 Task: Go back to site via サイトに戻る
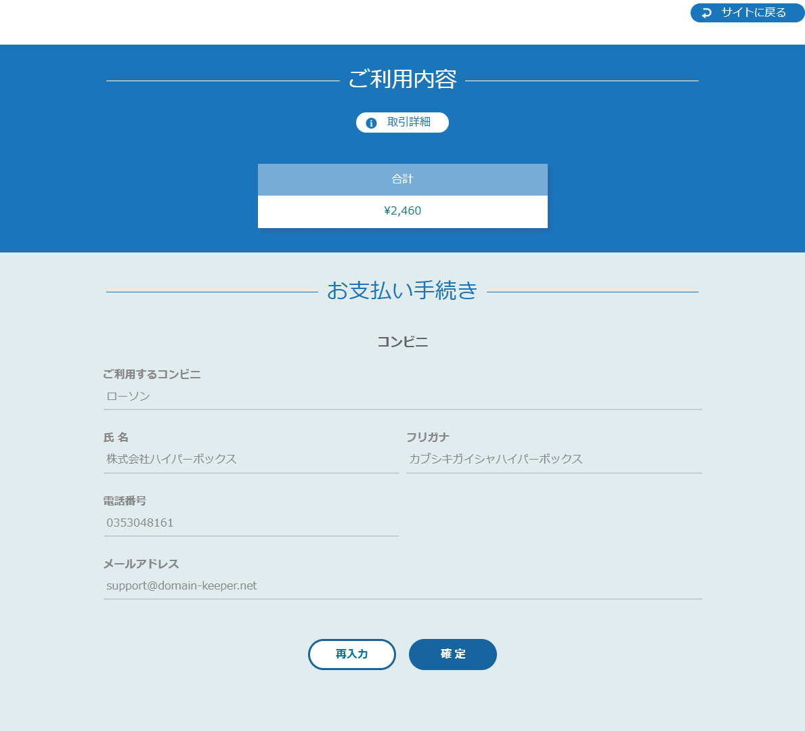coord(753,13)
